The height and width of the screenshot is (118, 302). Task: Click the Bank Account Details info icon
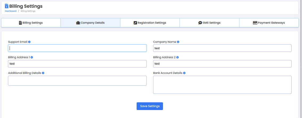pos(184,73)
